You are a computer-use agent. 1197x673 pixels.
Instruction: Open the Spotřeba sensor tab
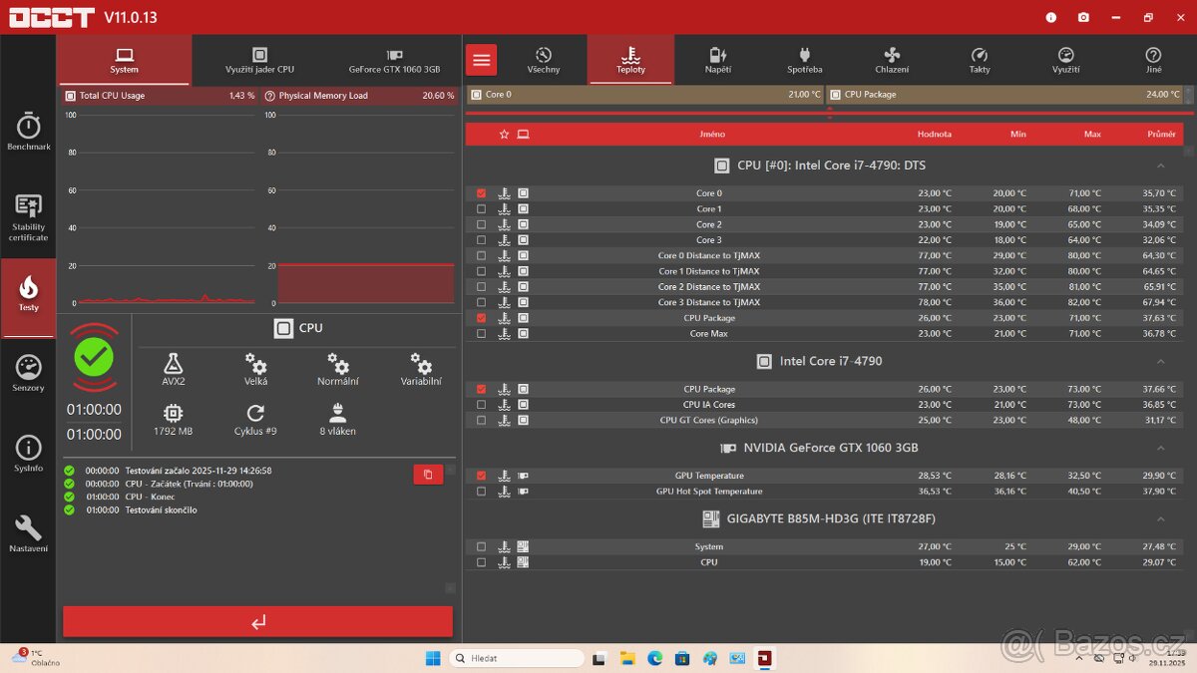(x=804, y=60)
